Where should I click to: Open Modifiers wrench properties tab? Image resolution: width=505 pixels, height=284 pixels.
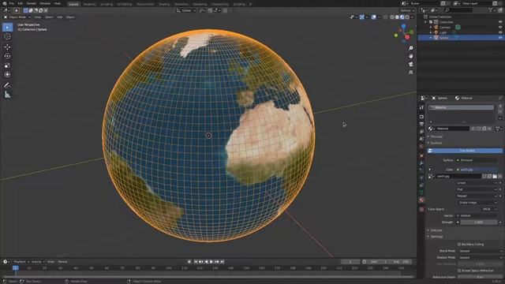tap(421, 163)
